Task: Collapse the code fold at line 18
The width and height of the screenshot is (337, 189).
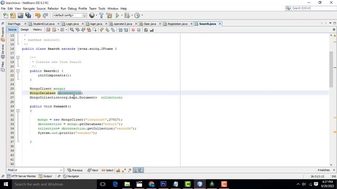Action: coord(18,57)
